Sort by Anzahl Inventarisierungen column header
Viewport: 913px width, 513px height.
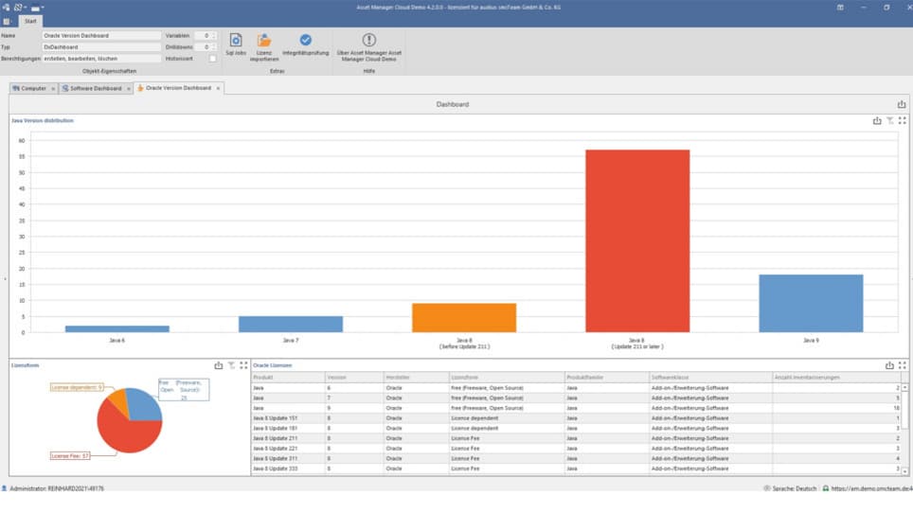(x=836, y=378)
